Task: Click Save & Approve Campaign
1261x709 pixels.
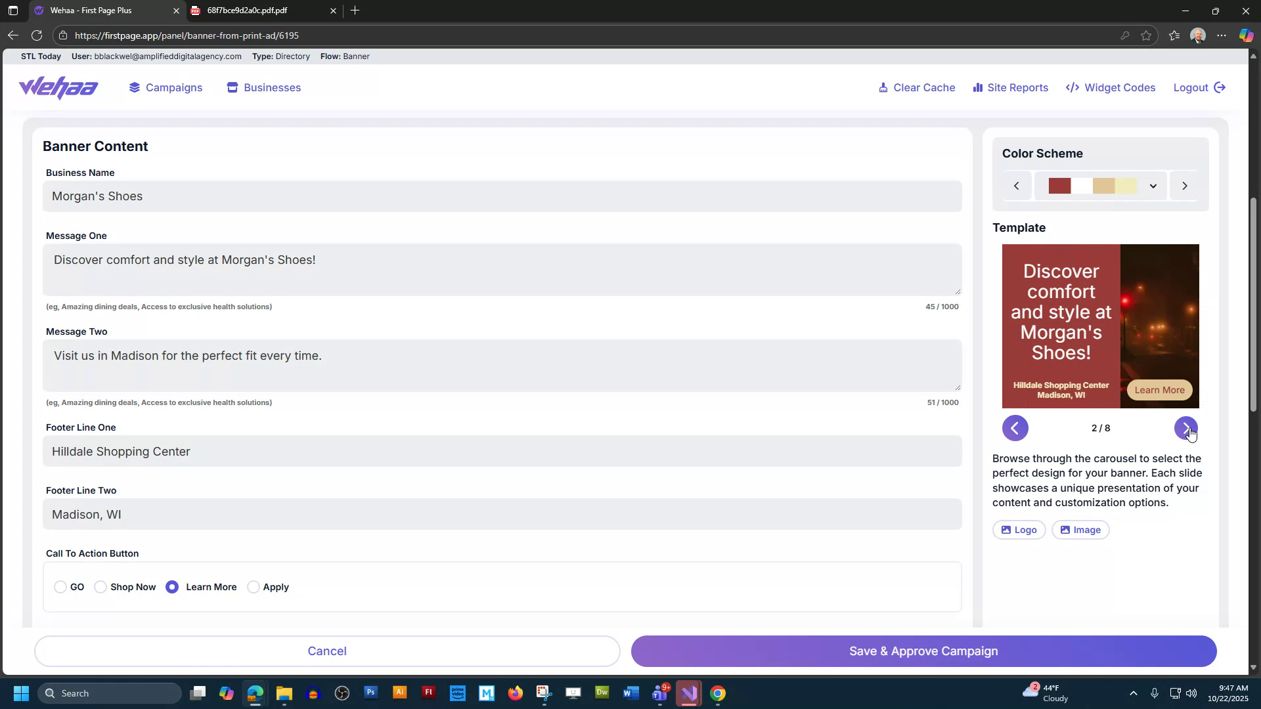Action: 923,651
